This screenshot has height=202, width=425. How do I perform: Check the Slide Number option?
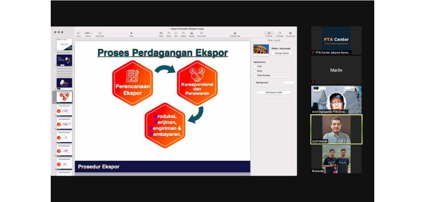click(255, 75)
